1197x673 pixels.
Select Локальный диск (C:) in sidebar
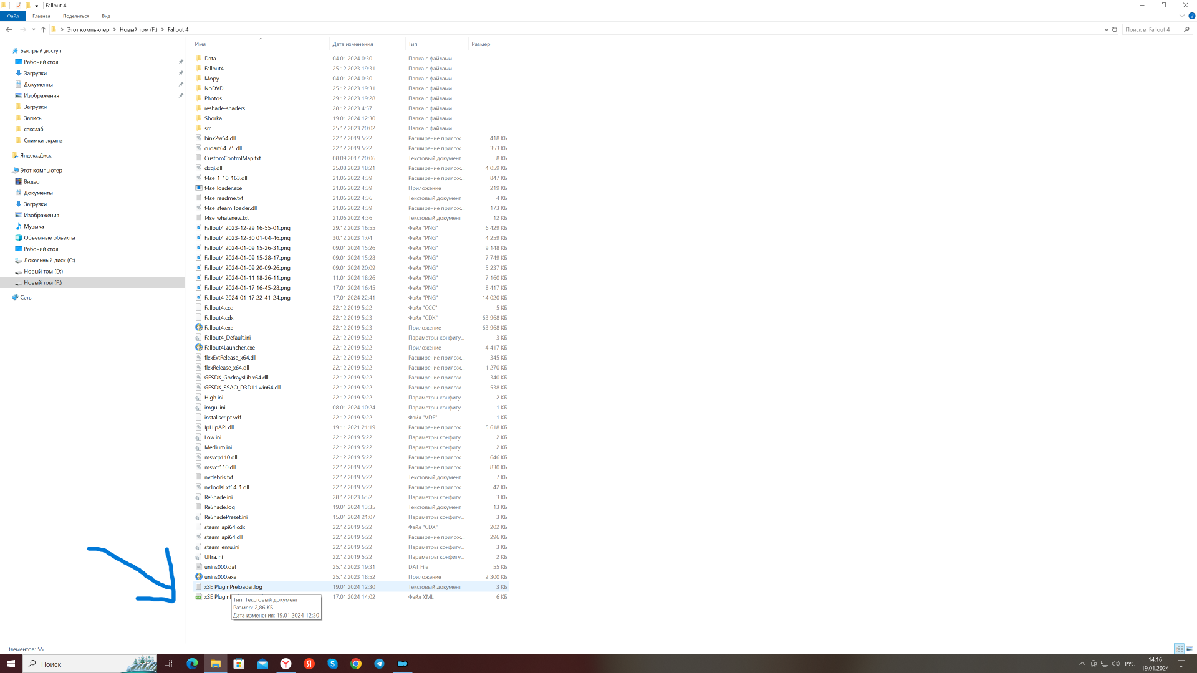pyautogui.click(x=49, y=260)
